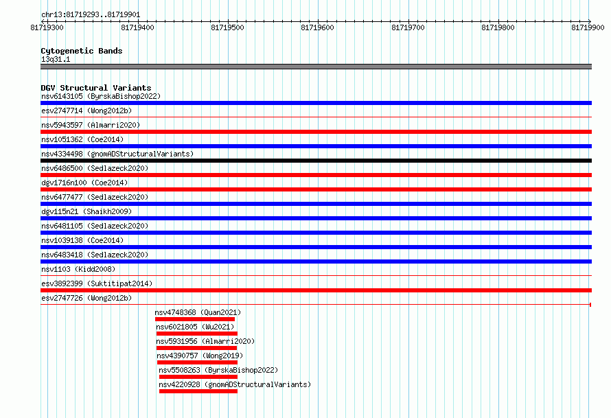The width and height of the screenshot is (611, 418).
Task: Open esv3892399 (Suktitipat2014) label
Action: click(97, 283)
